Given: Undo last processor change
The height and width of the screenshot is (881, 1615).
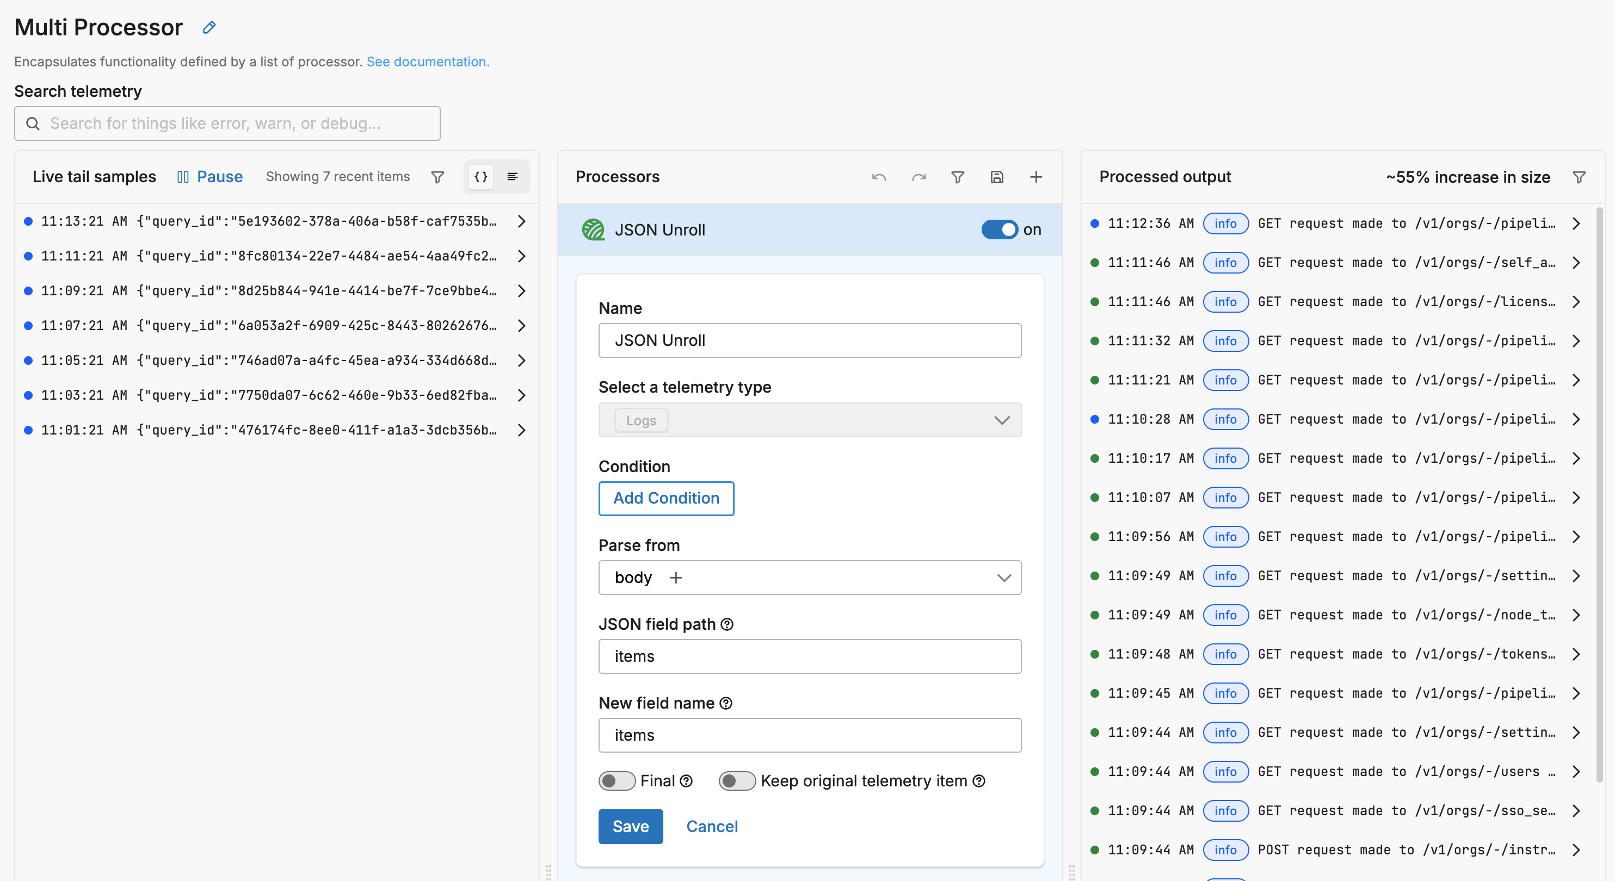Looking at the screenshot, I should coord(878,177).
